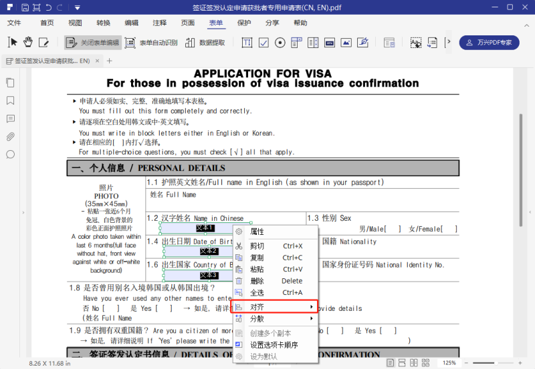
Task: Add a list box form field
Action: 313,43
